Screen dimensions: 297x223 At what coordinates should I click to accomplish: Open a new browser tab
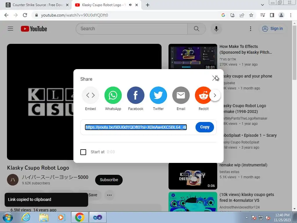(x=148, y=5)
